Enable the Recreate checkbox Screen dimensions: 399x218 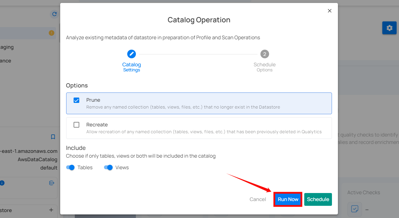[77, 125]
